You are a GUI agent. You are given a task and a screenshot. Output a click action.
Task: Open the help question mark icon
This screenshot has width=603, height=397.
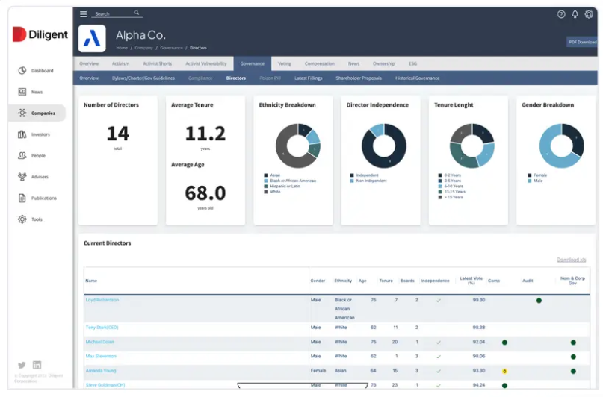tap(561, 14)
